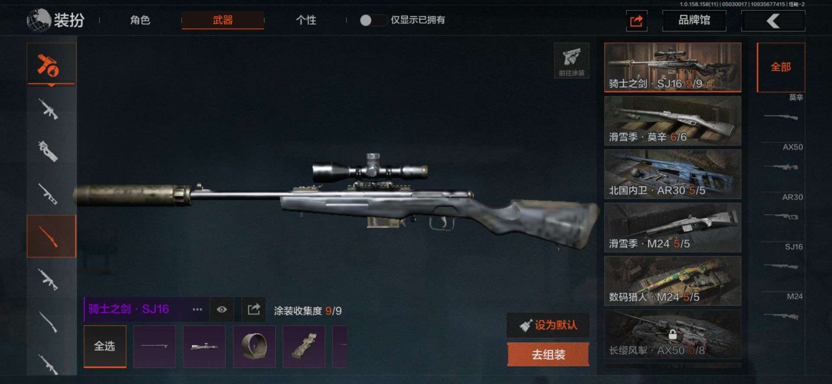
Task: Select the magazine part thumbnail
Action: tap(304, 347)
